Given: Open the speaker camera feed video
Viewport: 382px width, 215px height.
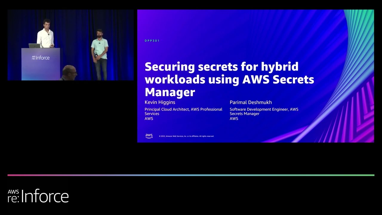Looking at the screenshot, I should point(71,45).
